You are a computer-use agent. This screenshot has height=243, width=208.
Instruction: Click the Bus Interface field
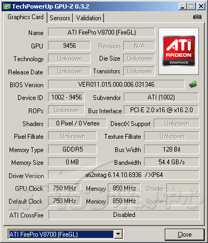coord(161,110)
